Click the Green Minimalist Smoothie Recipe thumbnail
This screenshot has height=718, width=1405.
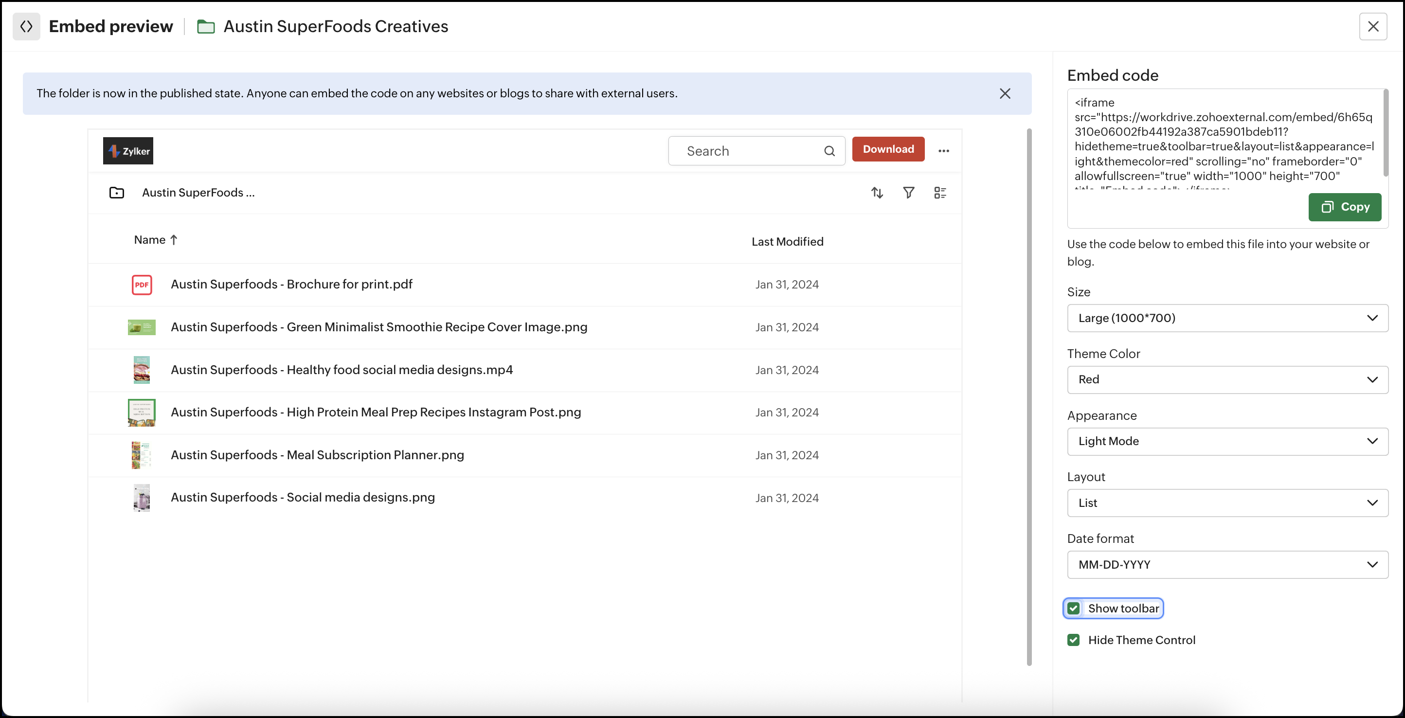(x=142, y=327)
